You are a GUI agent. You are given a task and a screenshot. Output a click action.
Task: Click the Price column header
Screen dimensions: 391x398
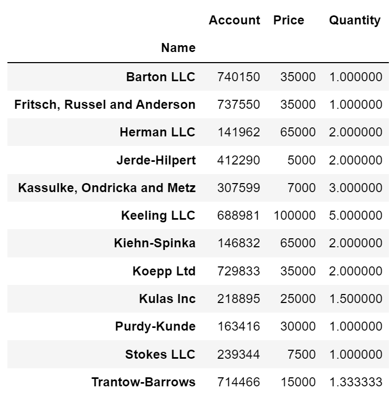pos(289,20)
